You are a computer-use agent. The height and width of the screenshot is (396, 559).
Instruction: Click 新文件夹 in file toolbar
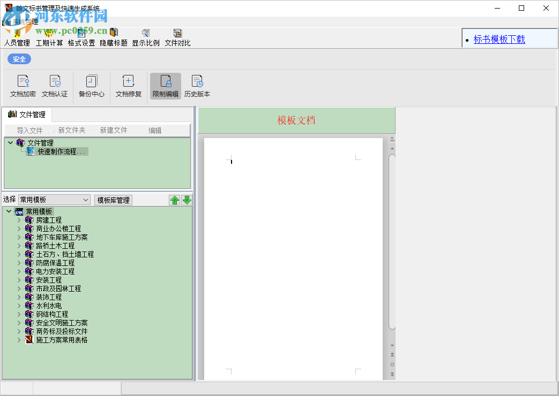(x=72, y=131)
